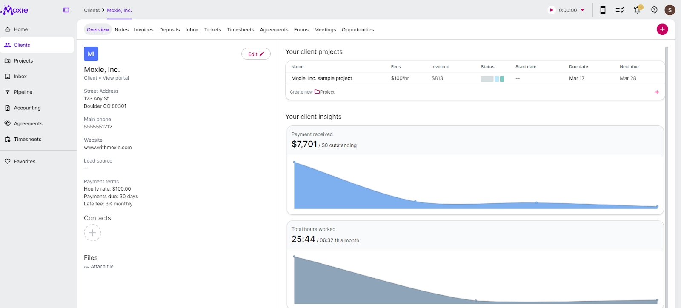Start the timer play button

tap(552, 10)
